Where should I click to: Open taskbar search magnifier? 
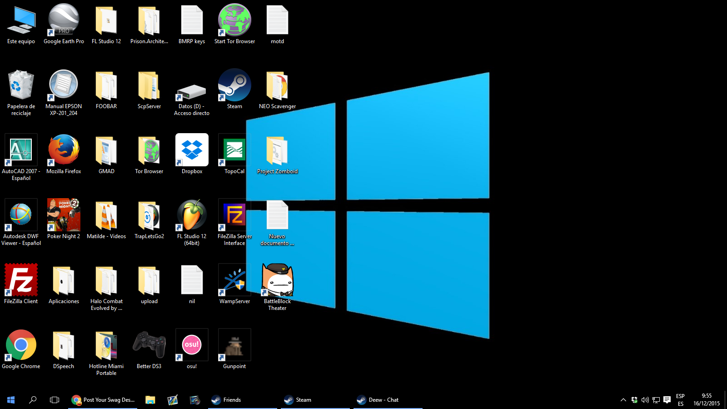pyautogui.click(x=33, y=400)
